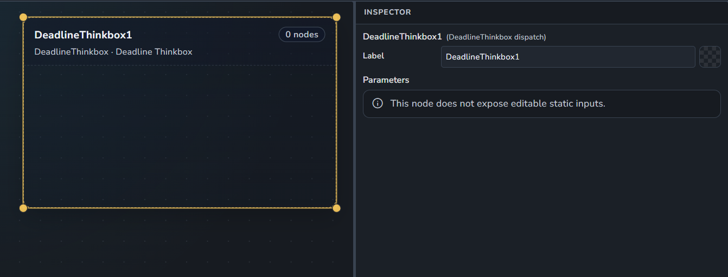Image resolution: width=728 pixels, height=277 pixels.
Task: Select the top-left yellow corner handle
Action: 23,17
